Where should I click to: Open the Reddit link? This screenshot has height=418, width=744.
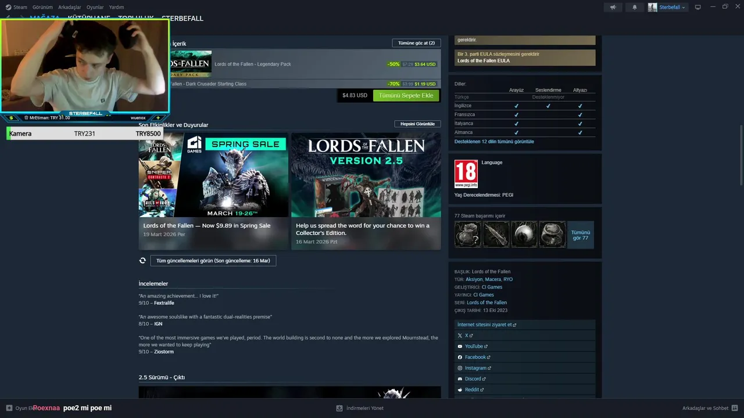472,390
